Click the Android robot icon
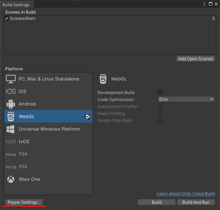This screenshot has width=220, height=210. (x=11, y=104)
